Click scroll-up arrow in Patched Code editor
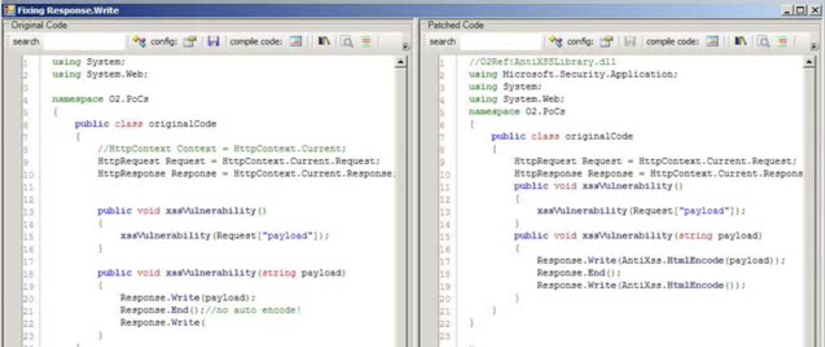The height and width of the screenshot is (347, 825). click(810, 62)
